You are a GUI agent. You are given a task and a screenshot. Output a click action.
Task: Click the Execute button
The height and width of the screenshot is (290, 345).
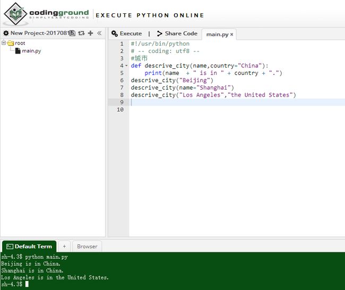(x=126, y=33)
